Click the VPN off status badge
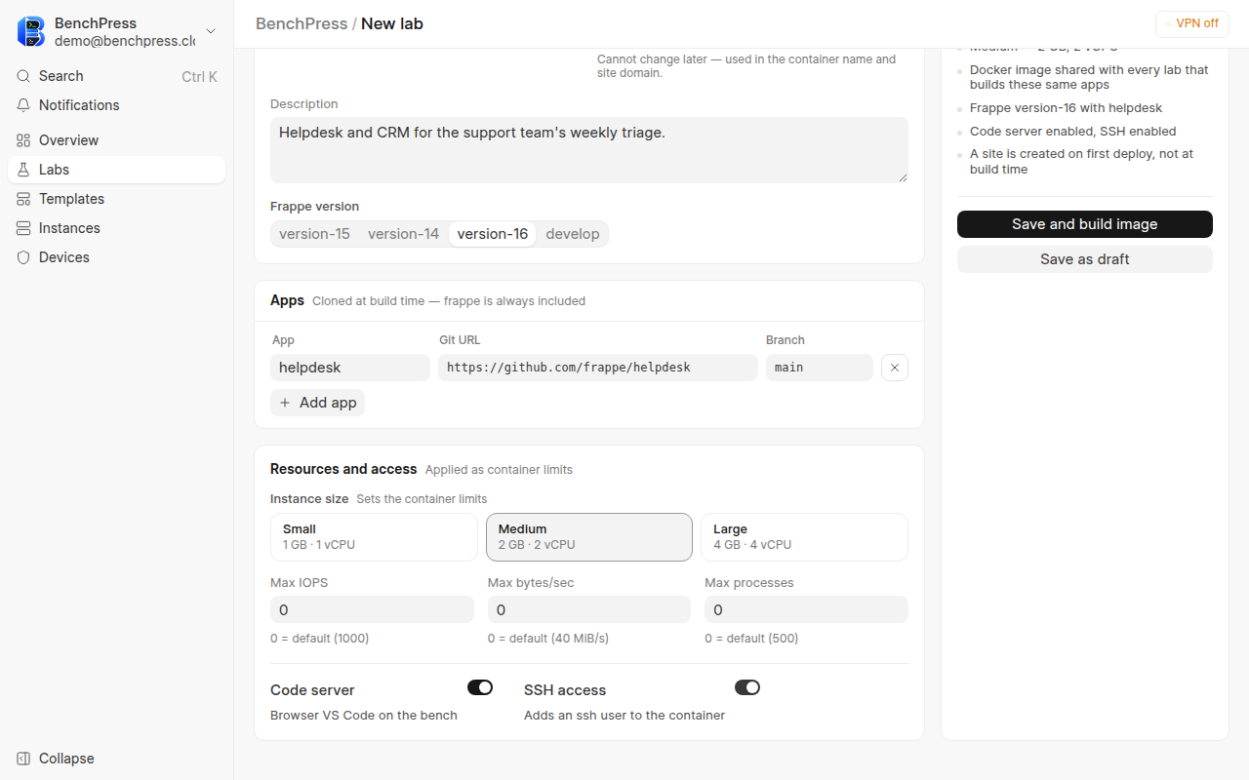 pyautogui.click(x=1194, y=23)
